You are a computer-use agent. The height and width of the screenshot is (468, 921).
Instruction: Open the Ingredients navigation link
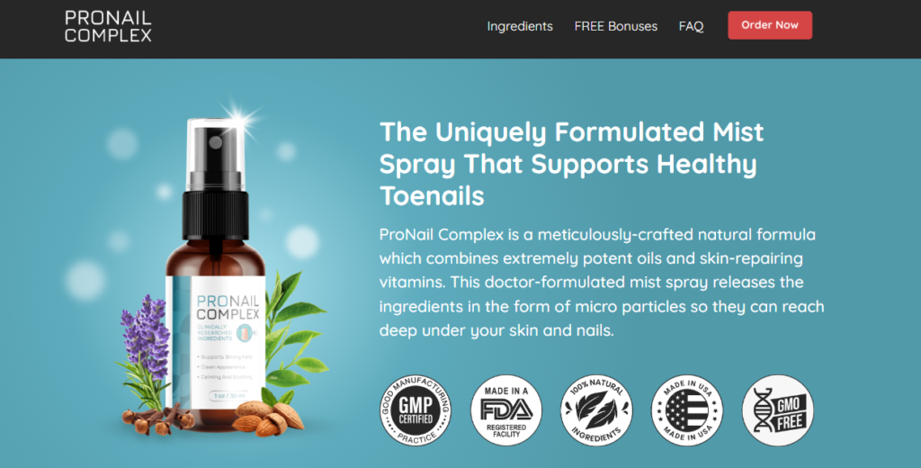click(520, 26)
